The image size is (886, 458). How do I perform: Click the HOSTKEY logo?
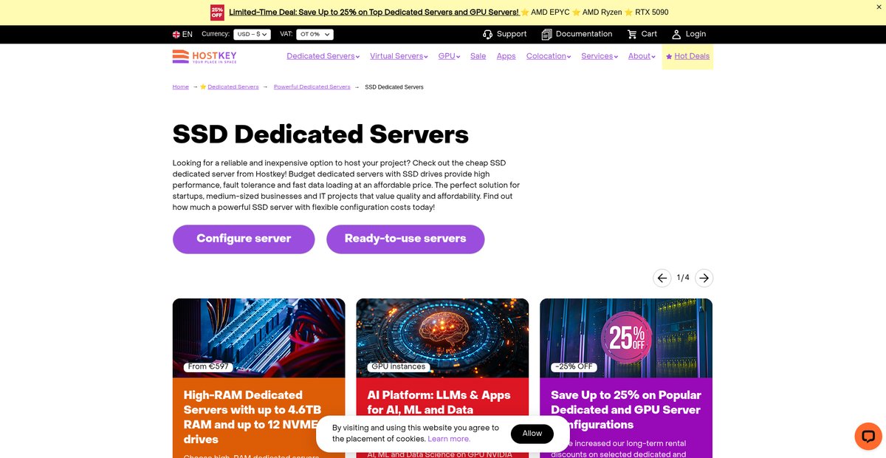[x=205, y=56]
